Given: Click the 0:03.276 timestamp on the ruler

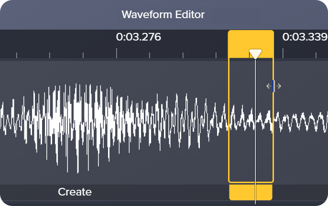Looking at the screenshot, I should 139,37.
